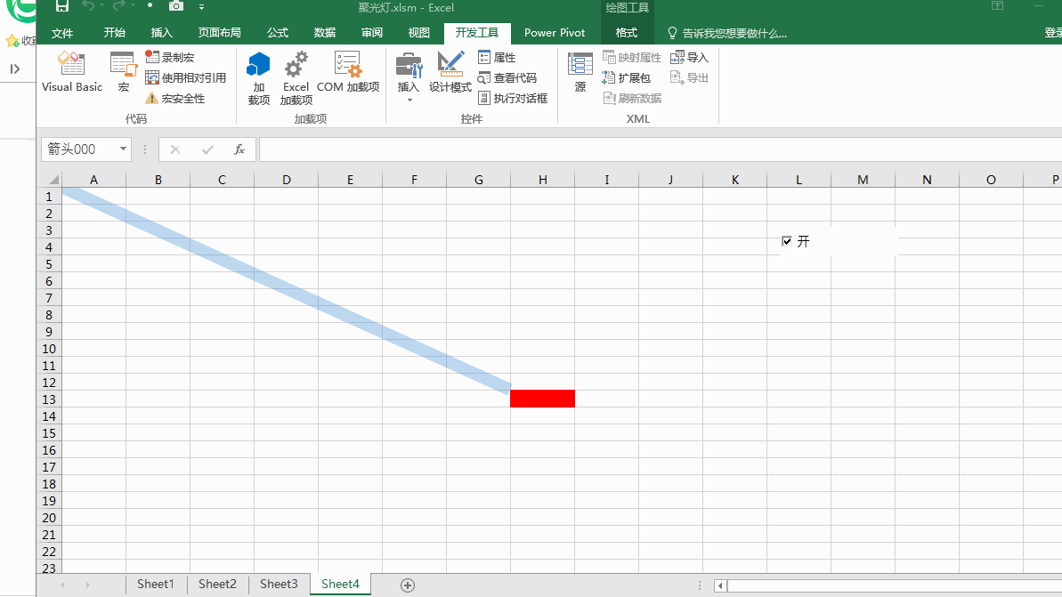Click the horizontal scrollbar track
The width and height of the screenshot is (1062, 597).
(895, 585)
